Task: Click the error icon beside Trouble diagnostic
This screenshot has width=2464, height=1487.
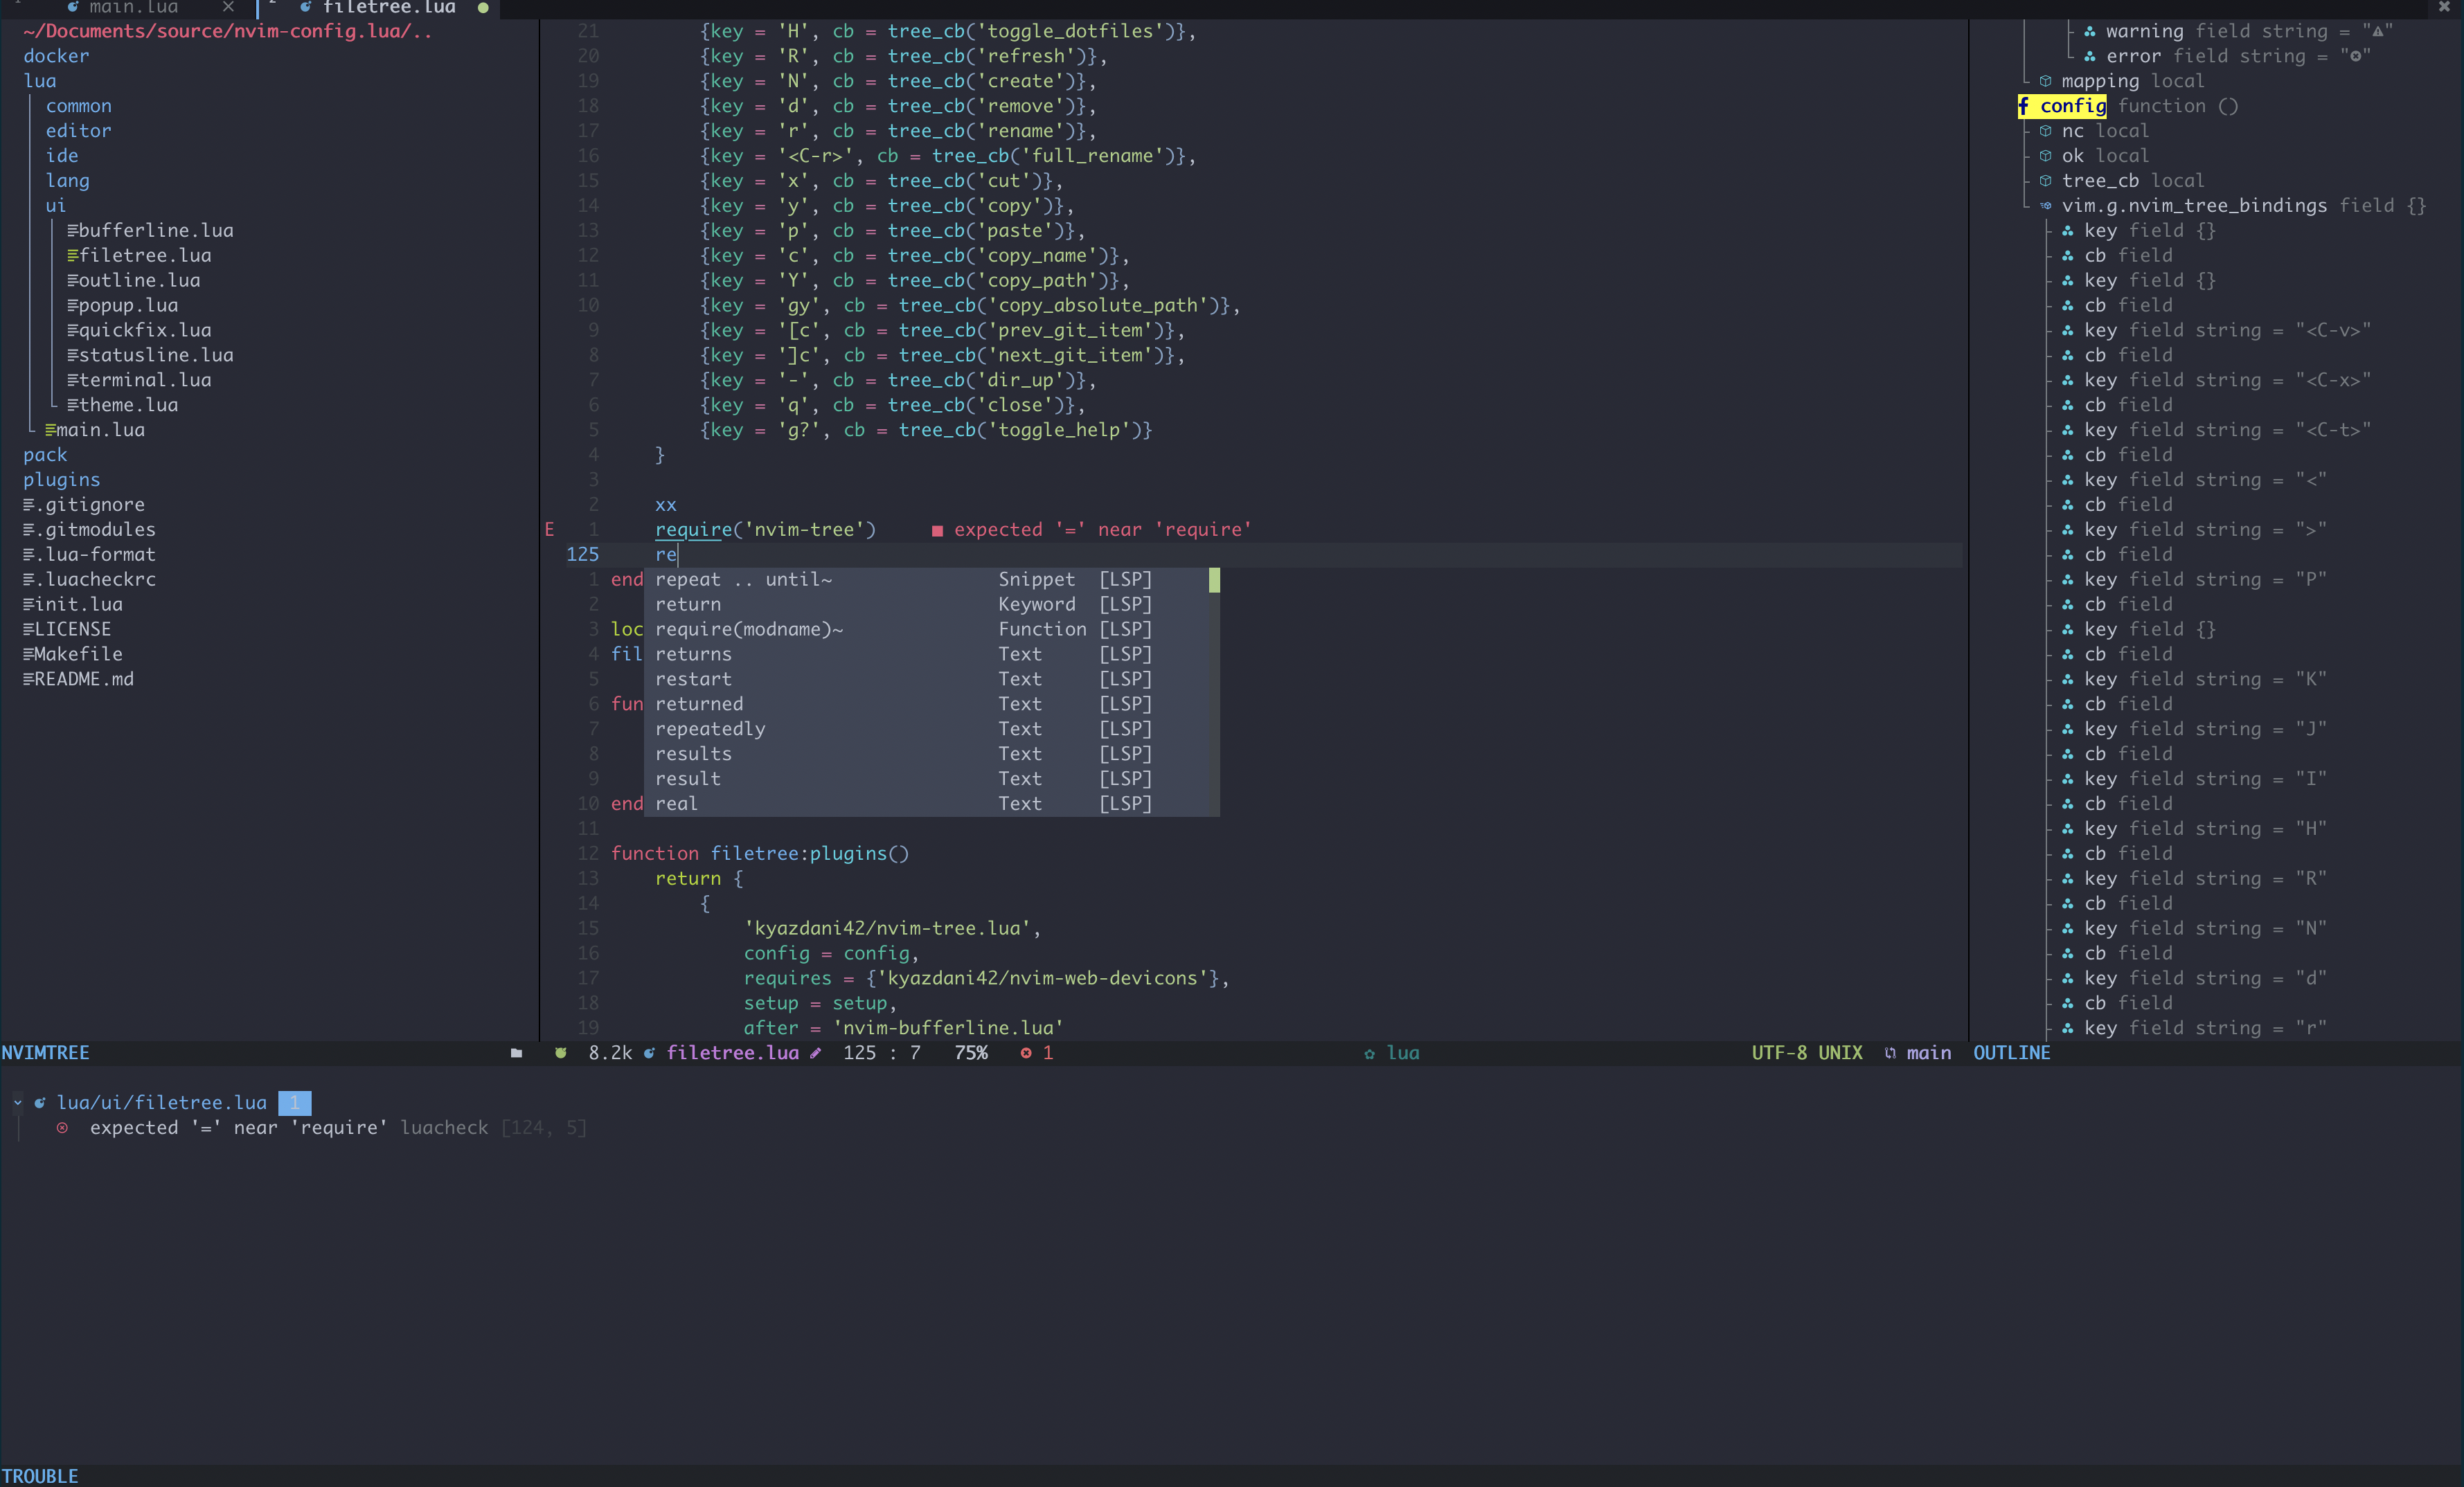Action: 62,1128
